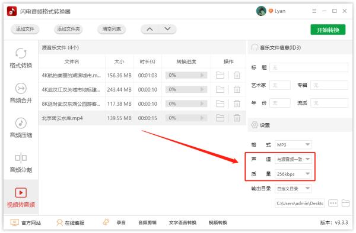Select the file sized 117.38 MB
356x233 pixels.
coord(142,103)
